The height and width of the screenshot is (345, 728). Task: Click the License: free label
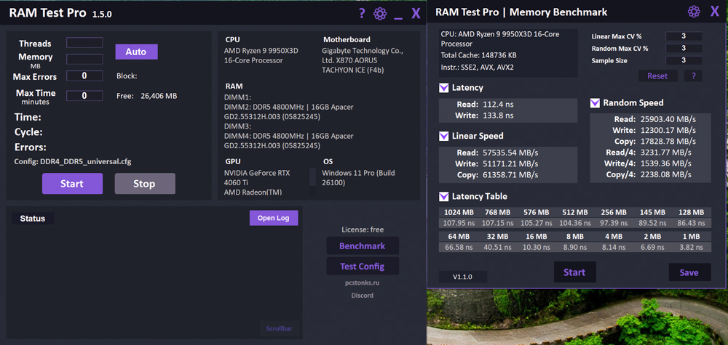[x=363, y=230]
